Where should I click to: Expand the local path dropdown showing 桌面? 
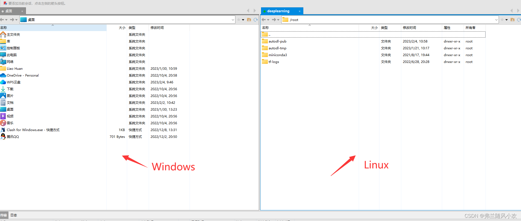click(x=233, y=20)
